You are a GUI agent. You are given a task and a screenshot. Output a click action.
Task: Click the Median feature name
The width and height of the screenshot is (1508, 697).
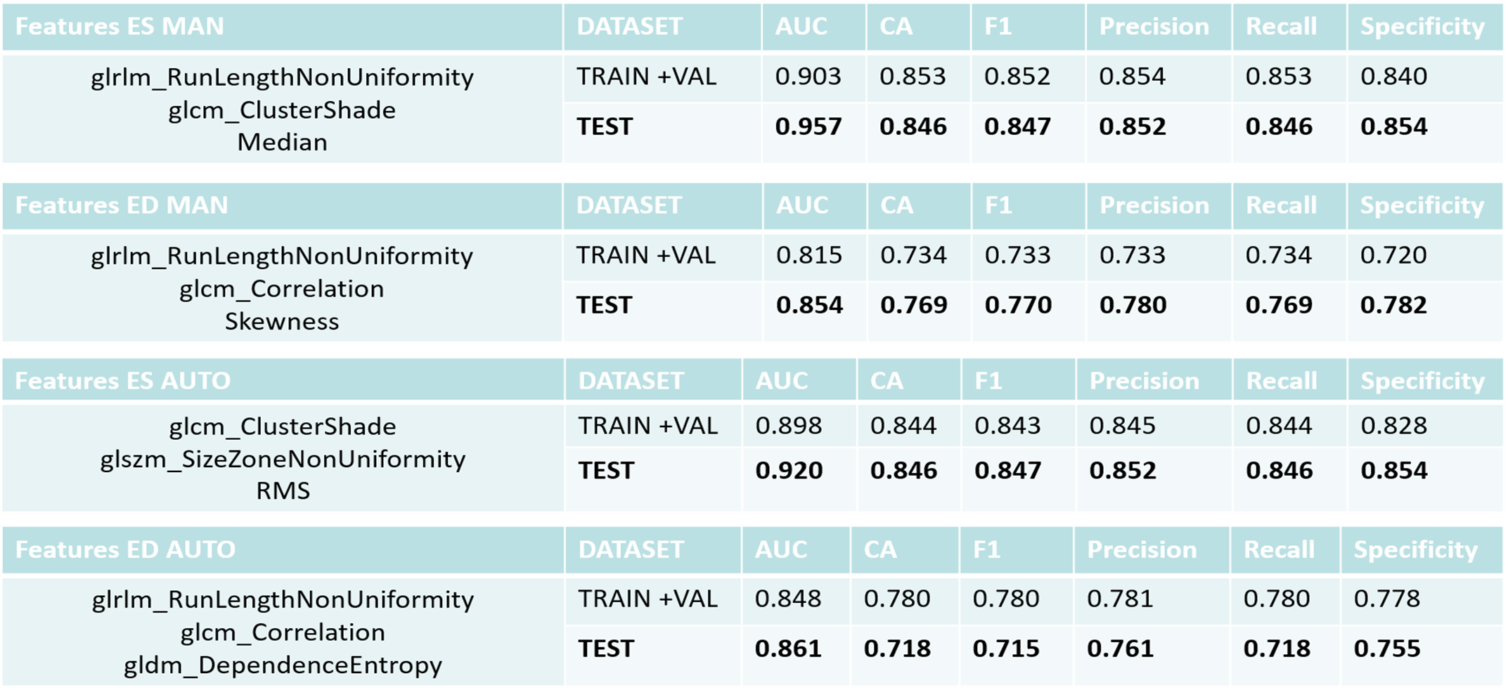point(282,143)
